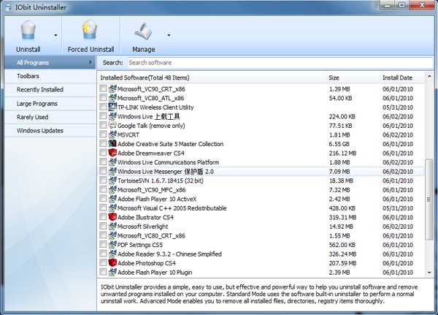Select the '6.55 GB' size cell
The height and width of the screenshot is (315, 438).
339,144
